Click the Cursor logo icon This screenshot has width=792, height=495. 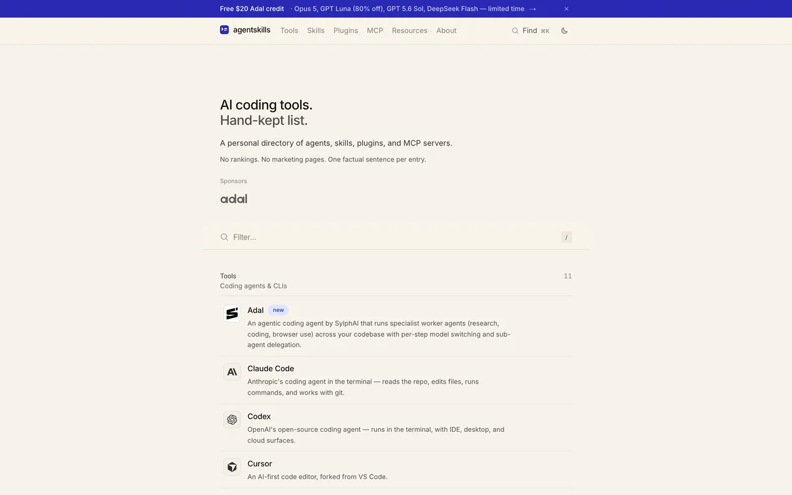[232, 467]
